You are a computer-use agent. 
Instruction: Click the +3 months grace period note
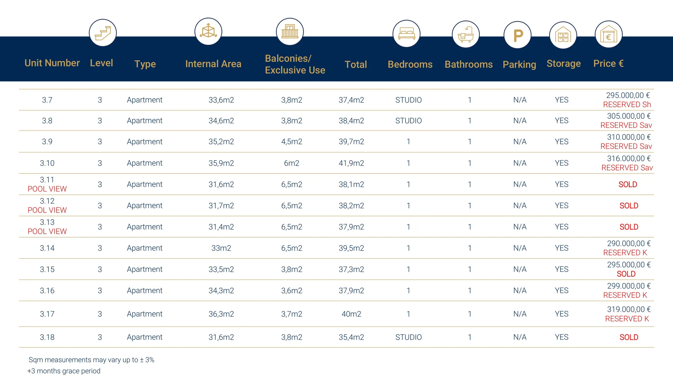coord(64,371)
